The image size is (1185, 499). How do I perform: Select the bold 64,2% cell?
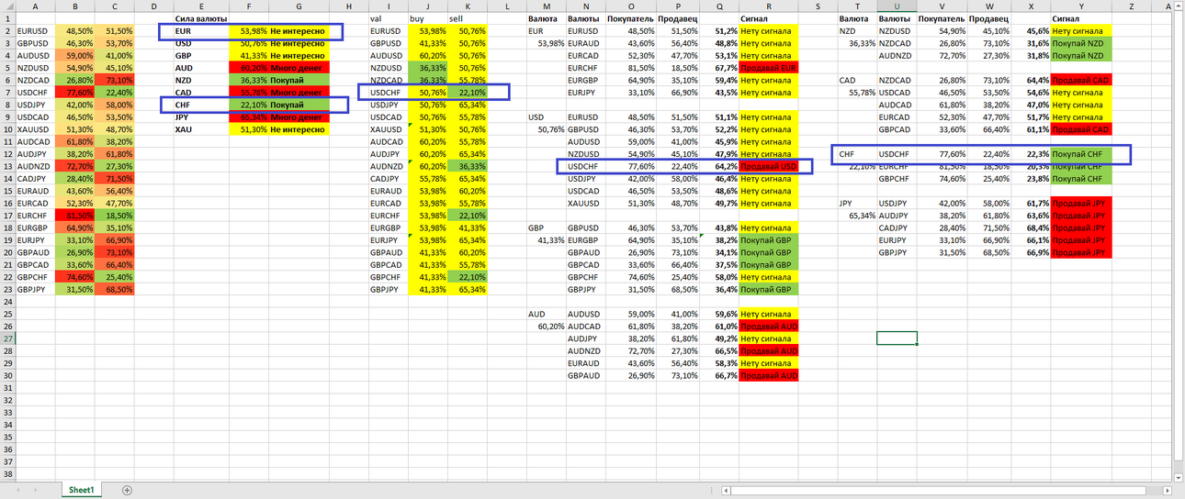pos(719,166)
